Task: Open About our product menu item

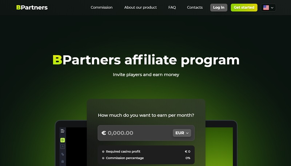Action: click(140, 7)
